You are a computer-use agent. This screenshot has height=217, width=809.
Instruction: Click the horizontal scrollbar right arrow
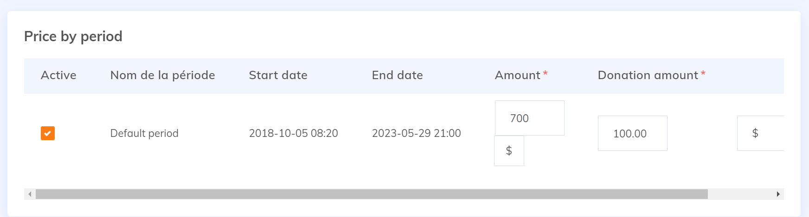(778, 194)
